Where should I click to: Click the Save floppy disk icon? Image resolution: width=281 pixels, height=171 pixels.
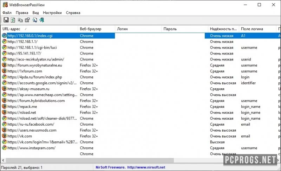6,20
